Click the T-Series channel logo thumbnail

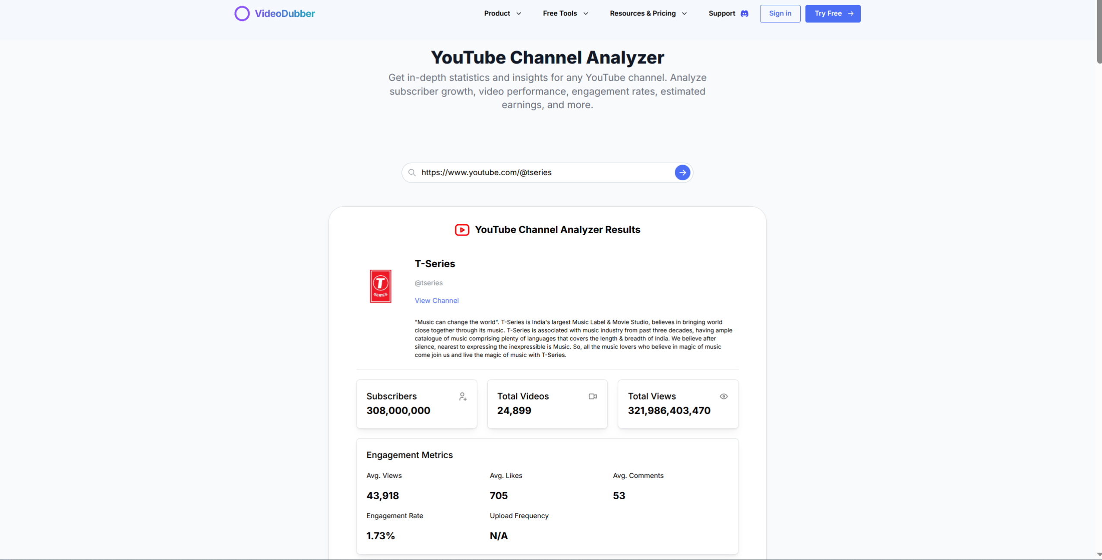tap(380, 286)
